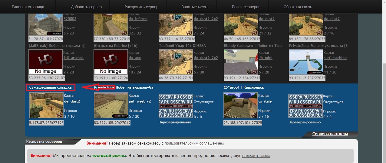Viewport: 386px width, 163px height.
Task: Open Раскрутить сервер in navigation bar
Action: click(x=141, y=7)
